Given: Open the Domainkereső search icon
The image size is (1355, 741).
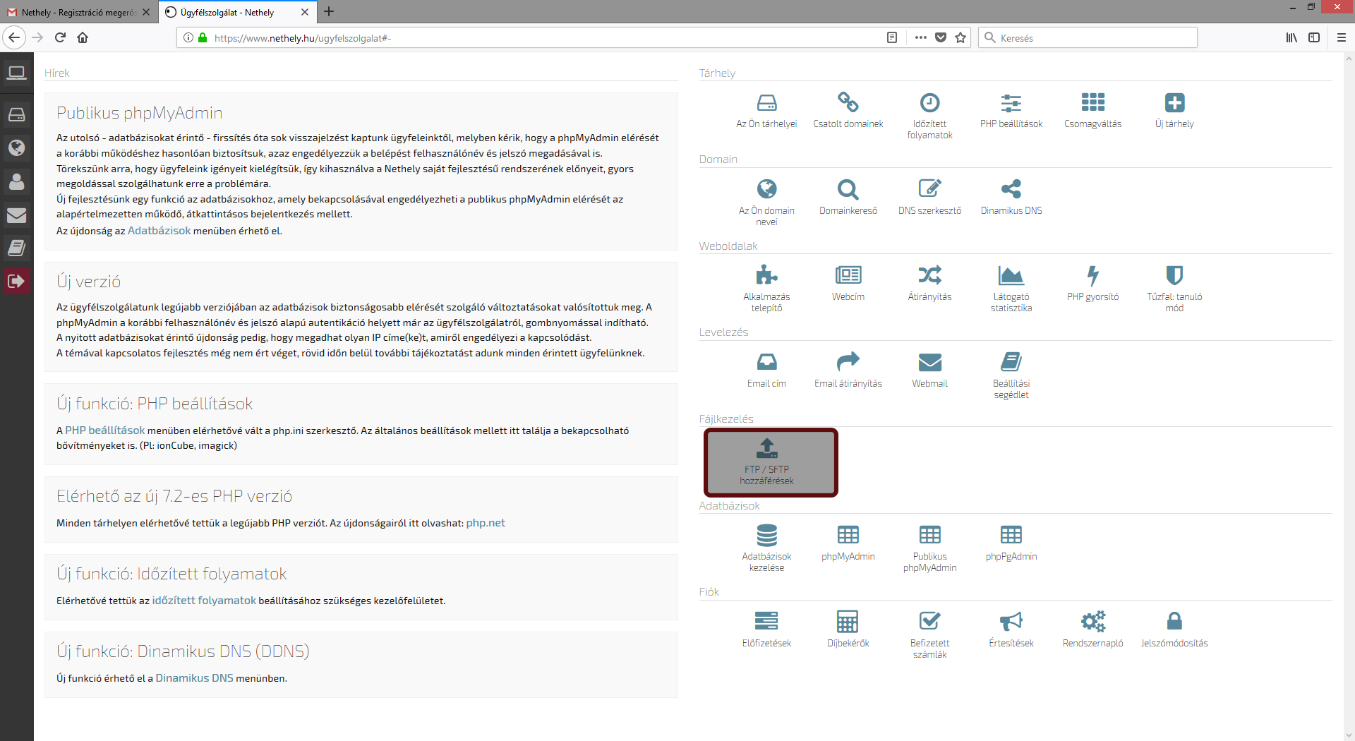Looking at the screenshot, I should (x=848, y=189).
